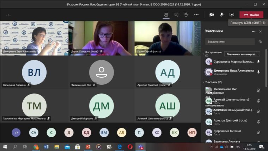This screenshot has height=151, width=268.
Task: Click Отключить все микрофоны button
Action: click(242, 54)
